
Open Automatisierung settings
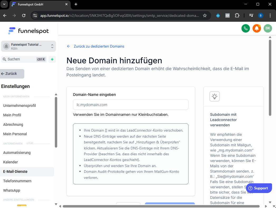coord(17,153)
